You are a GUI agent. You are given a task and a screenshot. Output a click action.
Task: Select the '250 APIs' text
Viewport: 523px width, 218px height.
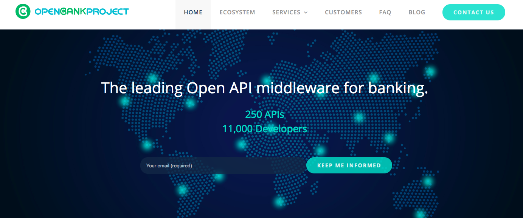pyautogui.click(x=264, y=114)
